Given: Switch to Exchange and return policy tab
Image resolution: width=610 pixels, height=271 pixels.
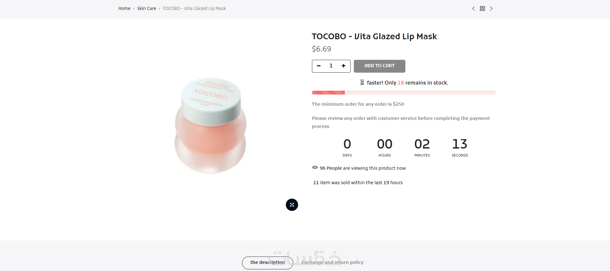Looking at the screenshot, I should coord(333,262).
